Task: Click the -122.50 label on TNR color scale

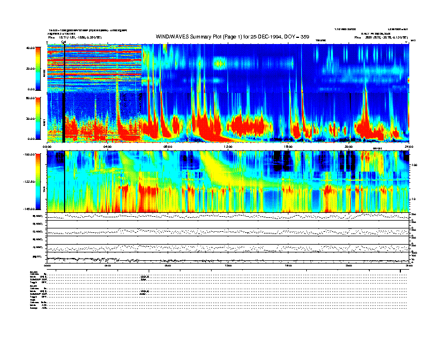Action: 30,182
